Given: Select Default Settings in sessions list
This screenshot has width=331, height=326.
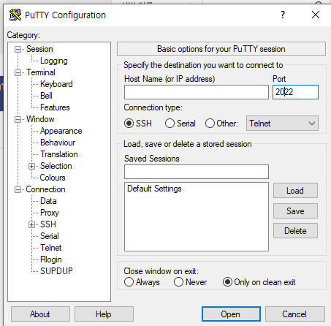Looking at the screenshot, I should point(154,189).
